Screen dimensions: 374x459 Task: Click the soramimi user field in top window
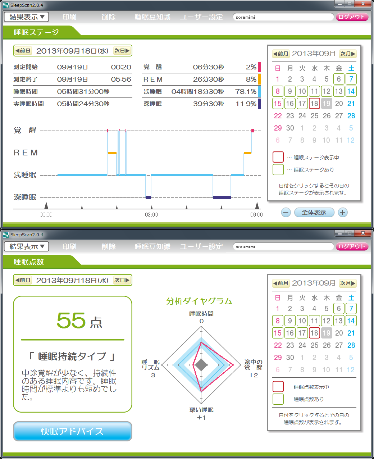[x=283, y=17]
